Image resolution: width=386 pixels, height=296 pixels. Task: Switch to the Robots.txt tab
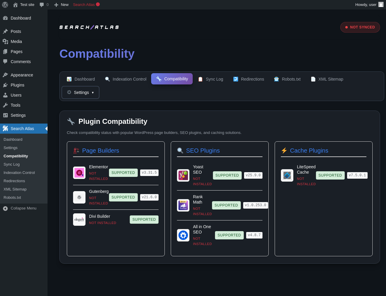287,79
